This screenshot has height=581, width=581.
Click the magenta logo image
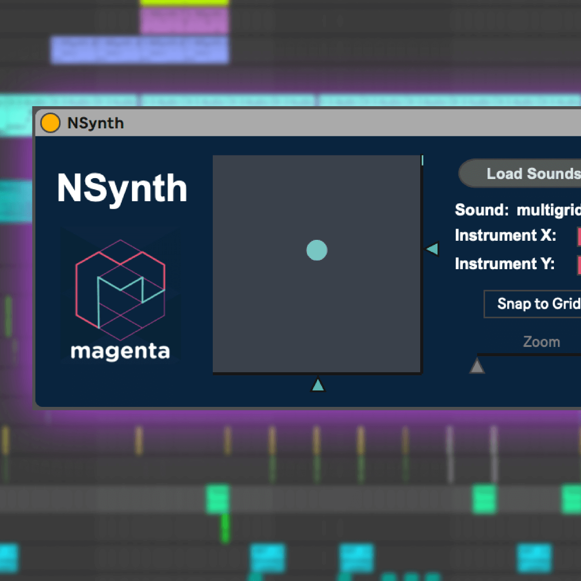pyautogui.click(x=120, y=296)
